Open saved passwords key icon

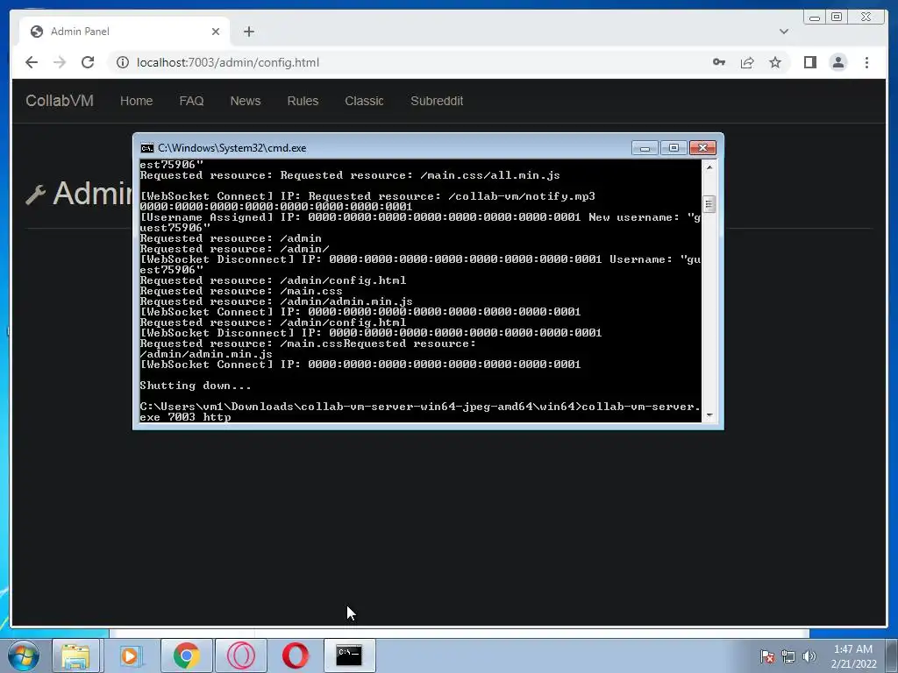point(719,62)
